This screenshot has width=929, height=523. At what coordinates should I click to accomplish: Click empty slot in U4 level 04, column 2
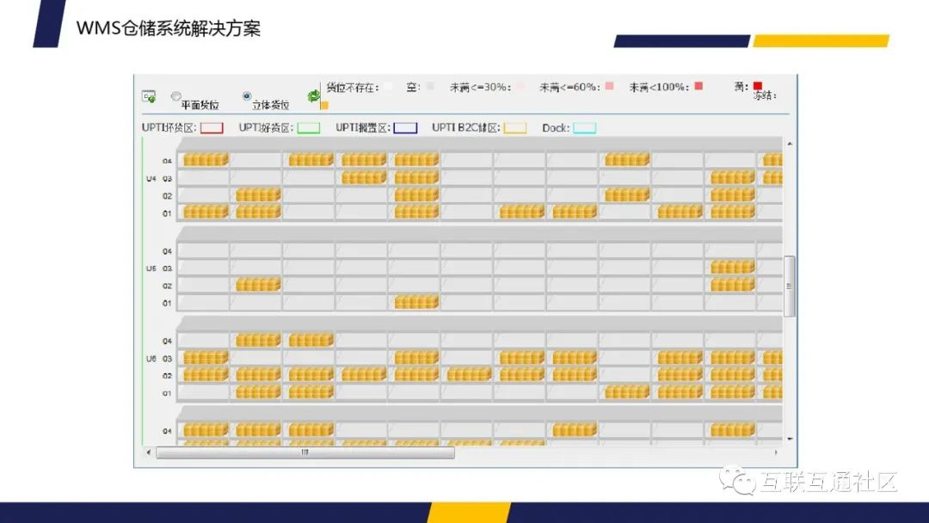[256, 159]
